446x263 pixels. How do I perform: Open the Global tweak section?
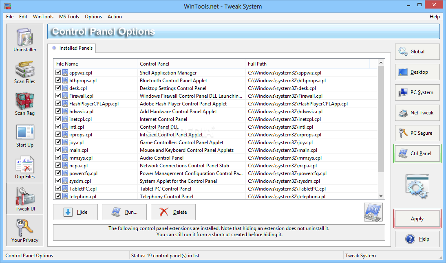417,52
